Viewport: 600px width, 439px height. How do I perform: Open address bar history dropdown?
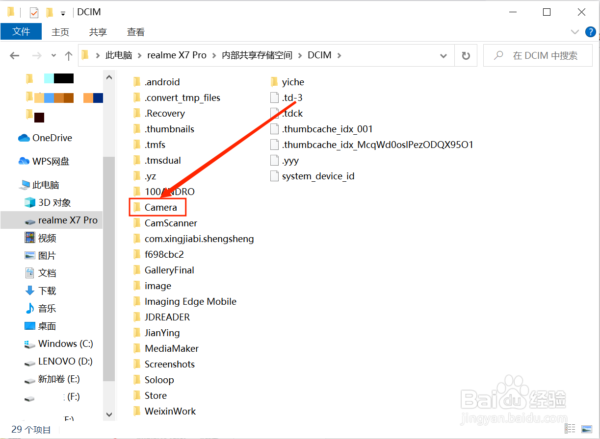[443, 56]
